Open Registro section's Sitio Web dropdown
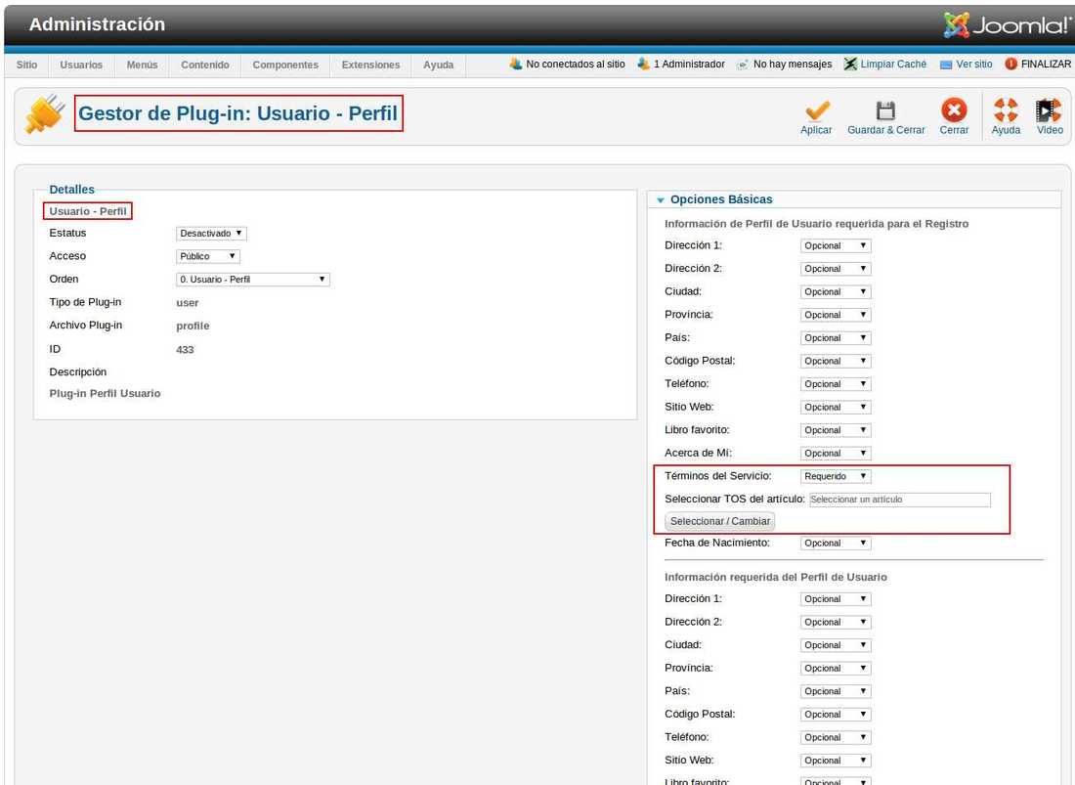The height and width of the screenshot is (785, 1075). (x=836, y=408)
